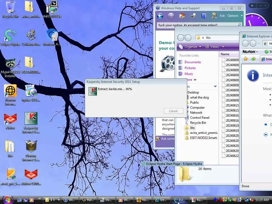Open the Norton toolbar dropdown in Internet Explorer
This screenshot has height=204, width=272.
pos(250,52)
